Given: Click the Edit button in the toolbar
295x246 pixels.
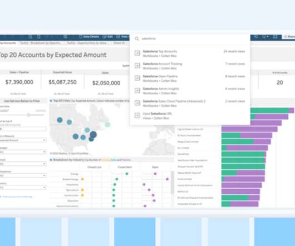Looking at the screenshot, I should pos(107,37).
